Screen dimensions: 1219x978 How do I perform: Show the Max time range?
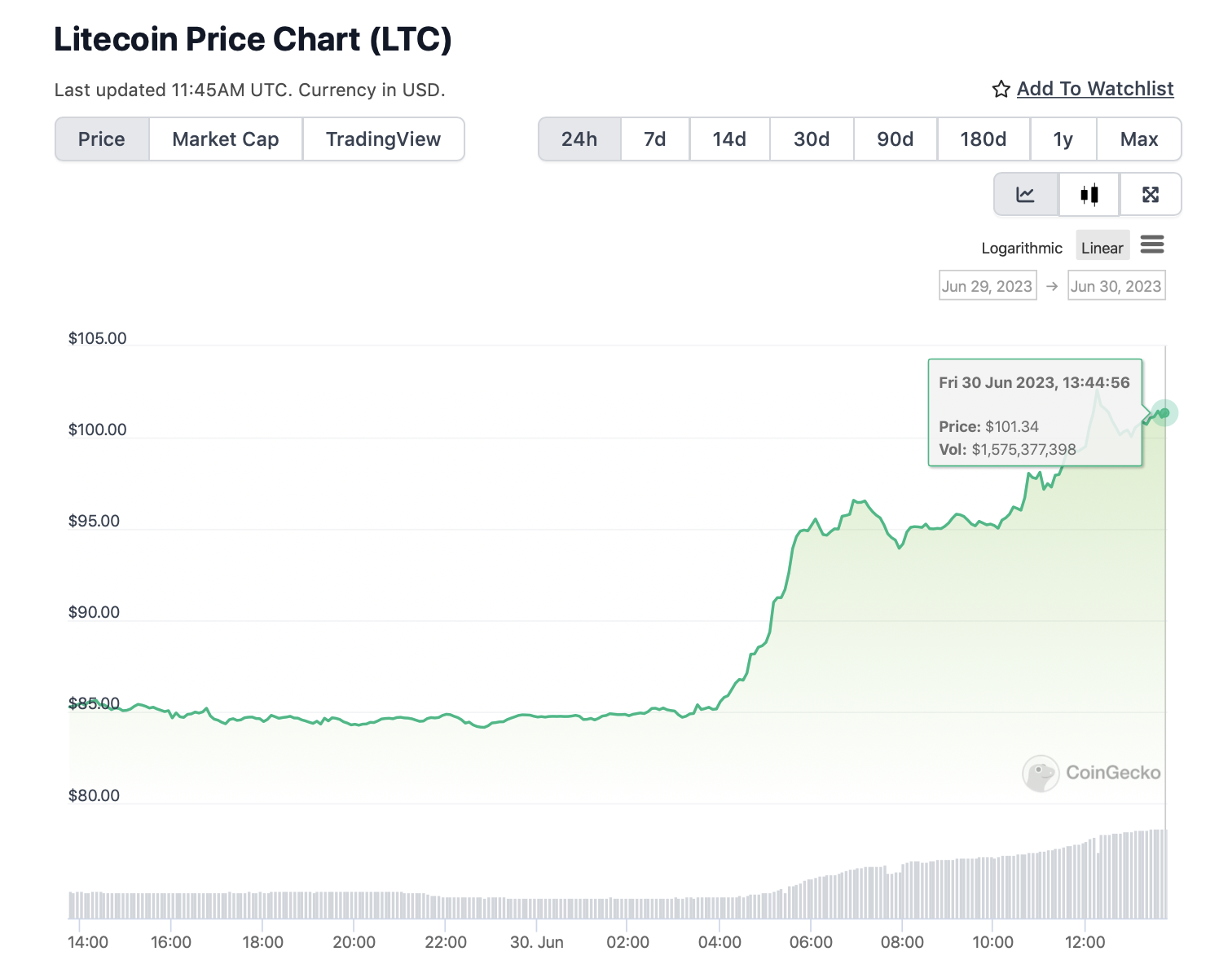coord(1139,139)
